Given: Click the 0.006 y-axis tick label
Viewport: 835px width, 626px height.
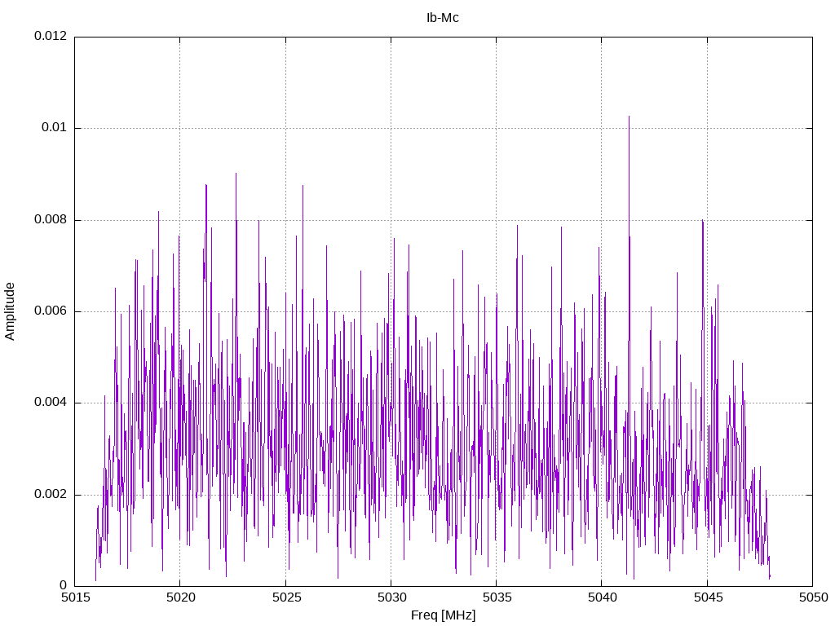Looking at the screenshot, I should [x=51, y=311].
